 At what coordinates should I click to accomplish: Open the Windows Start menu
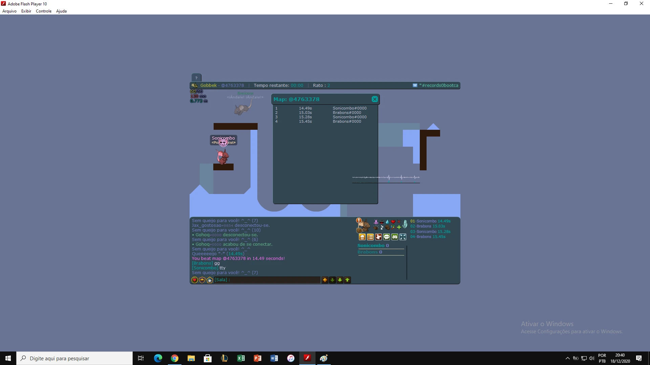tap(8, 358)
